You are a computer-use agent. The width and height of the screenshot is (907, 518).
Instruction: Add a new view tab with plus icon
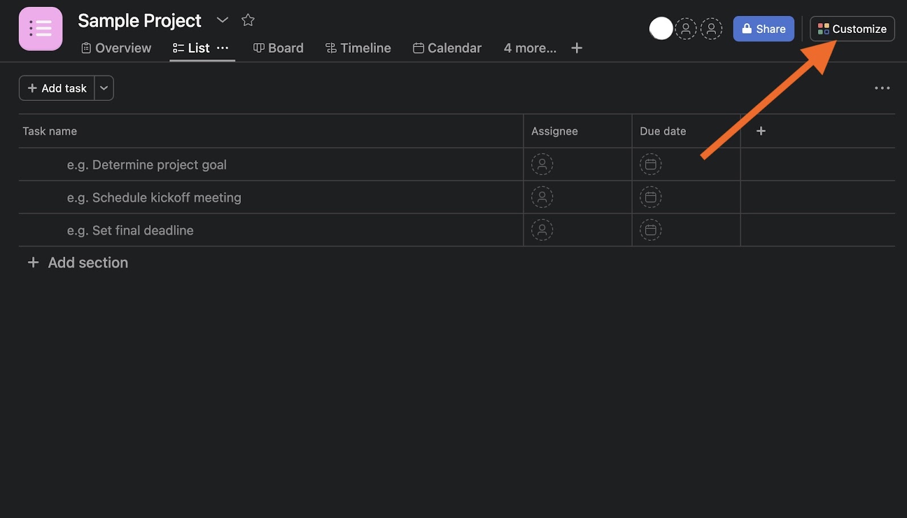577,48
